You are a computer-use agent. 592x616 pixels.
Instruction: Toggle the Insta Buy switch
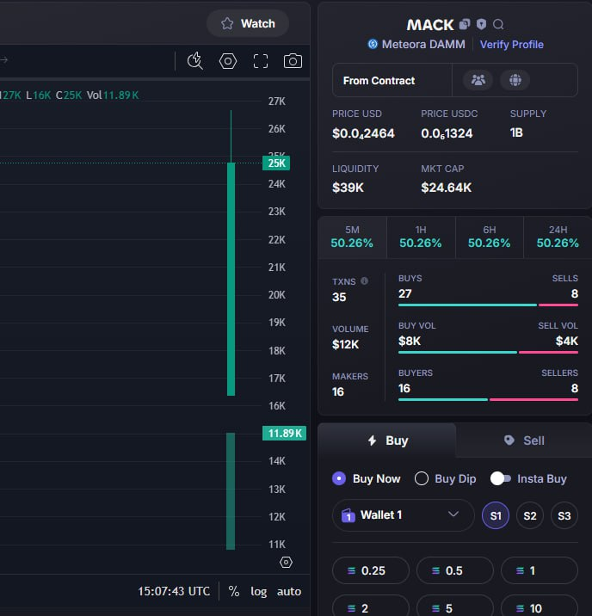tap(501, 478)
